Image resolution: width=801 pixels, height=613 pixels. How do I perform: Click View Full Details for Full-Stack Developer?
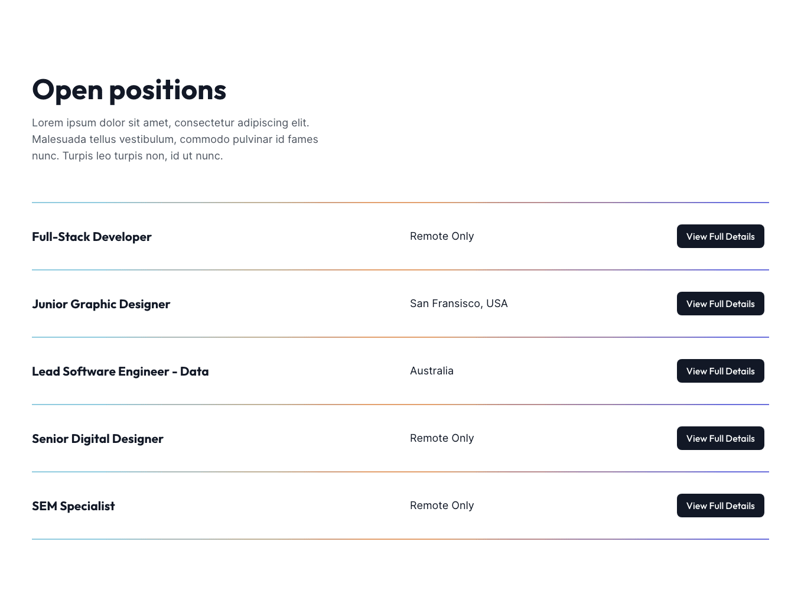(x=720, y=236)
